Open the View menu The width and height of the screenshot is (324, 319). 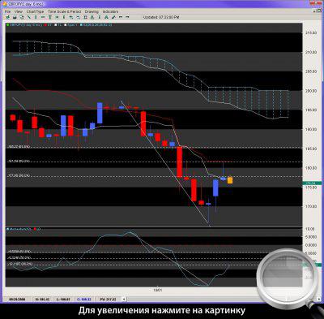pyautogui.click(x=19, y=11)
